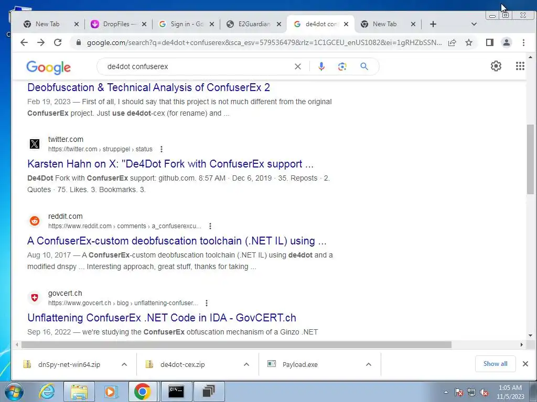This screenshot has width=537, height=402.
Task: Go forward to the next page
Action: [41, 42]
